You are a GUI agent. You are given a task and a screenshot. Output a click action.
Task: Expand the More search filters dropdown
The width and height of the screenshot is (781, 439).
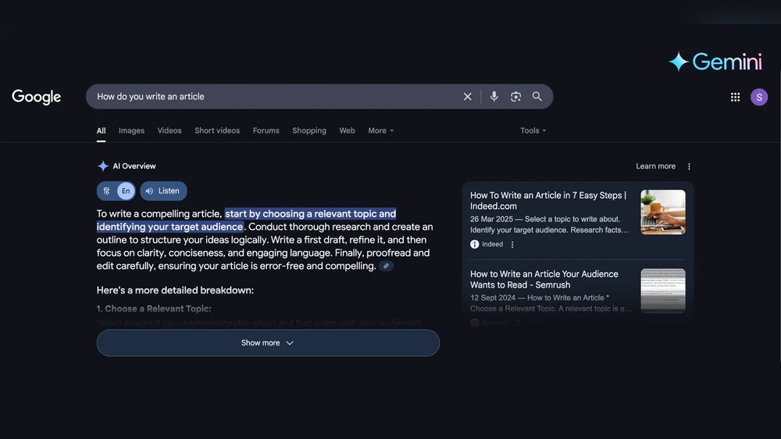[x=380, y=130]
